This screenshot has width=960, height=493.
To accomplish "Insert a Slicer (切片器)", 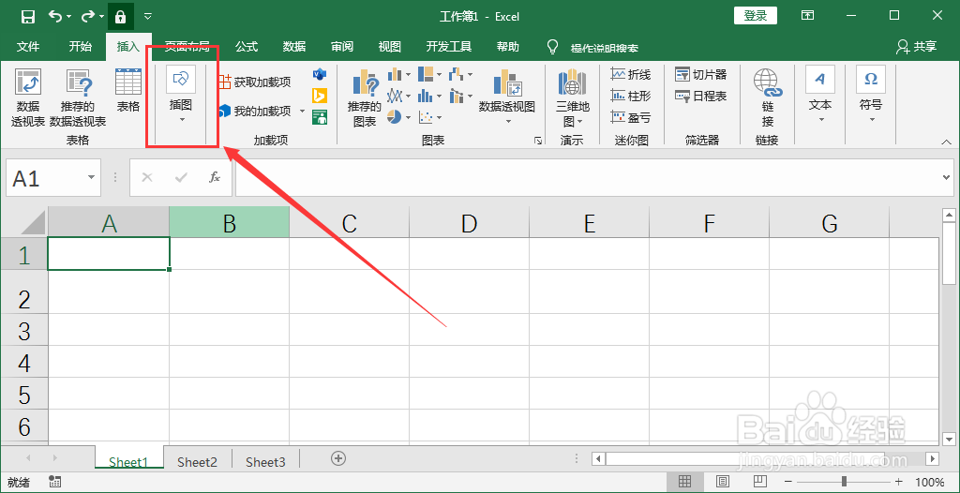I will pos(701,75).
